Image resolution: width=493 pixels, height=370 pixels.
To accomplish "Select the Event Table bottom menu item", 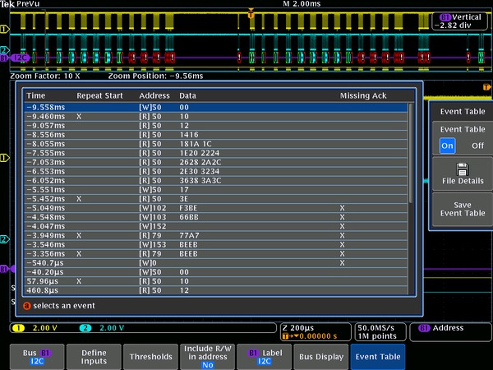I will click(x=377, y=356).
